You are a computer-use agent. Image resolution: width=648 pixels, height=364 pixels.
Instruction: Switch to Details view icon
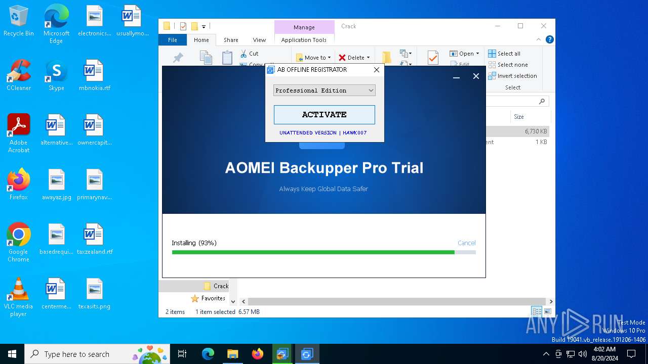pos(537,311)
